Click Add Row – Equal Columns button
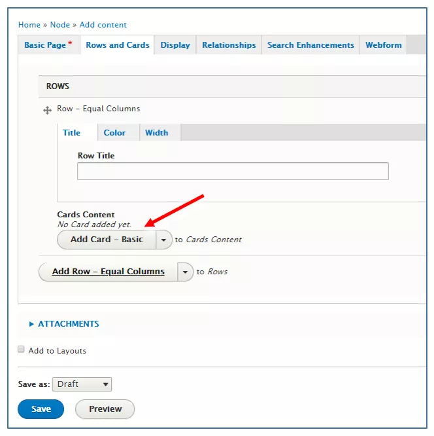 pos(108,272)
